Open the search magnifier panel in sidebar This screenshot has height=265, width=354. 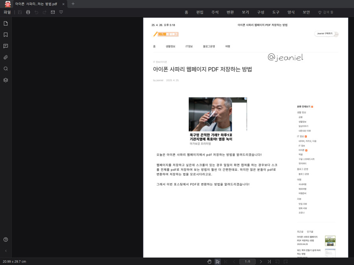coord(6,69)
